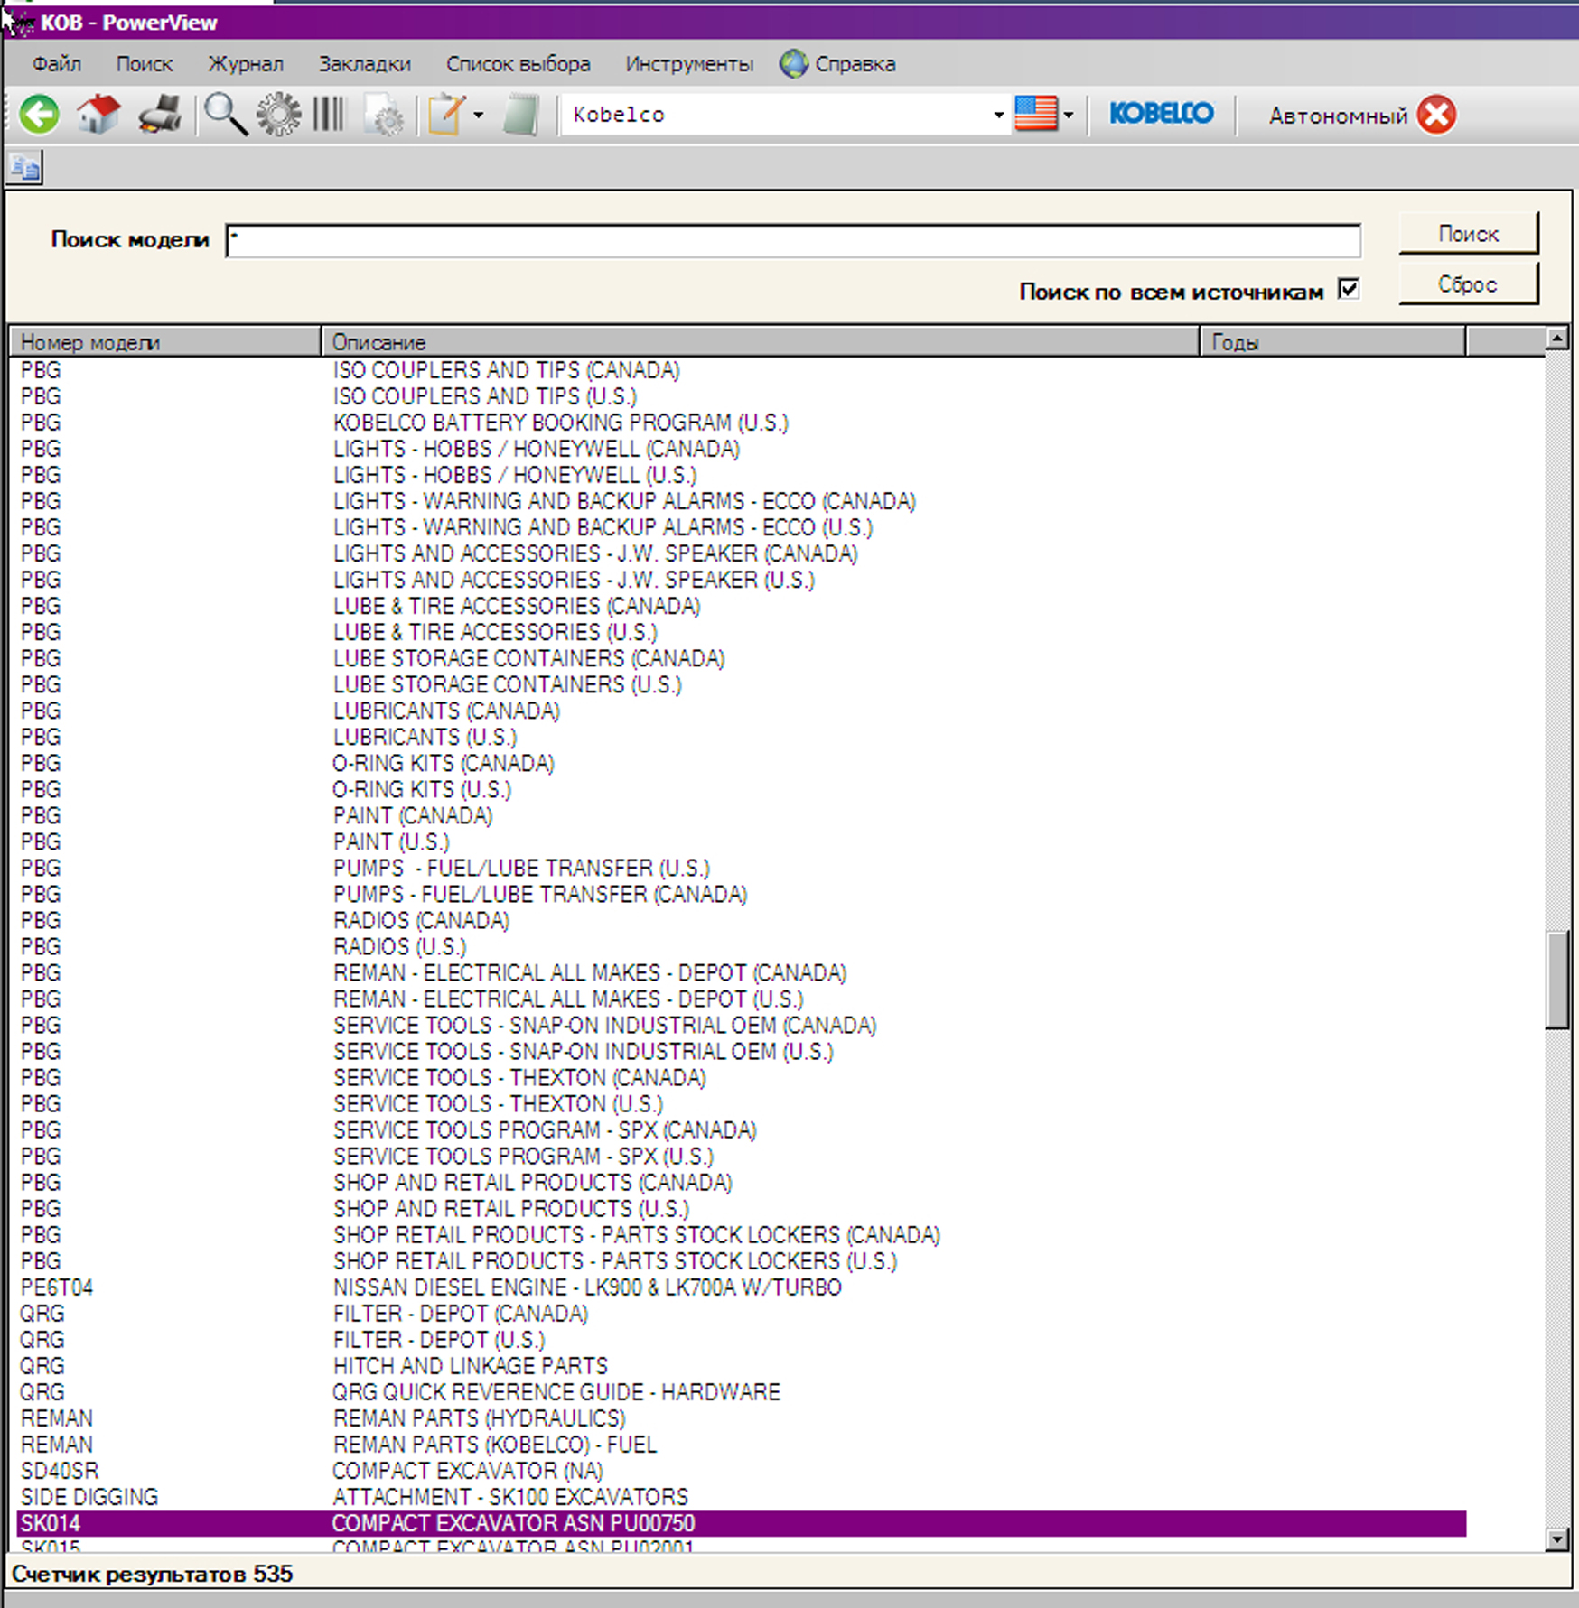Click the barcode icon in toolbar

329,115
